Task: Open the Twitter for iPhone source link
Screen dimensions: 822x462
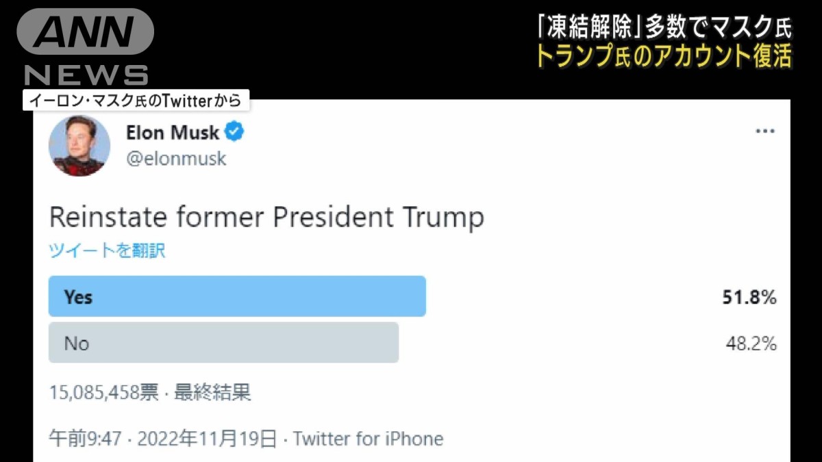Action: (369, 438)
